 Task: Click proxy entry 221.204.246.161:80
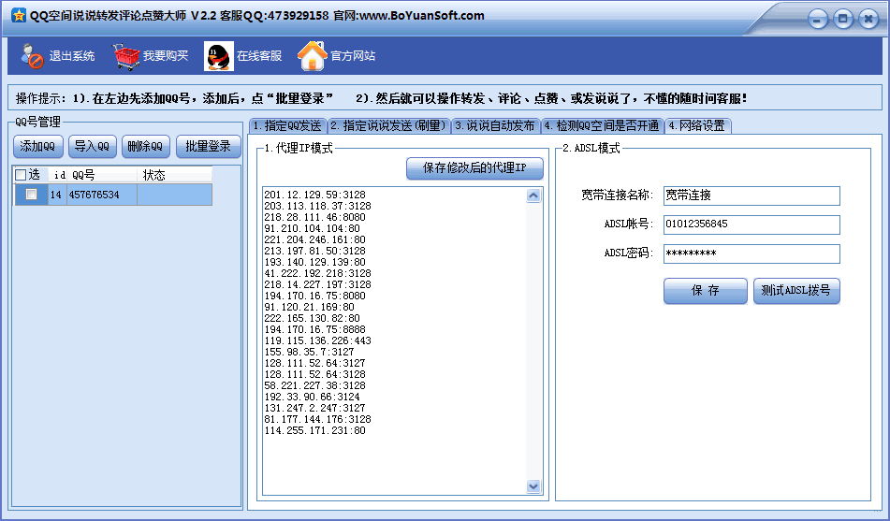coord(314,239)
